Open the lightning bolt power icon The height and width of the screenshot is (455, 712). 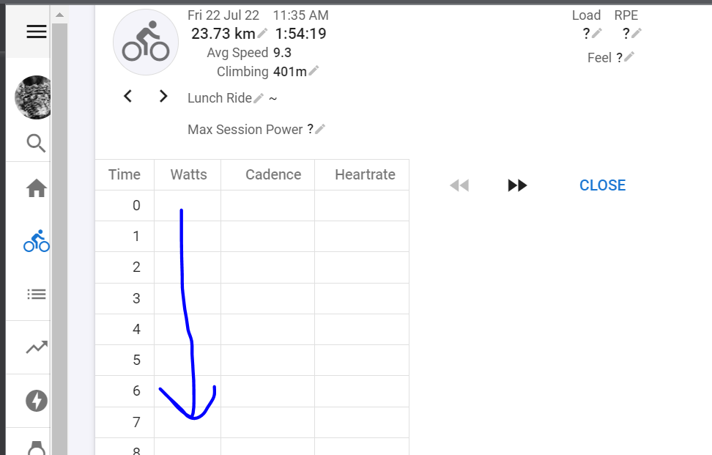coord(37,401)
